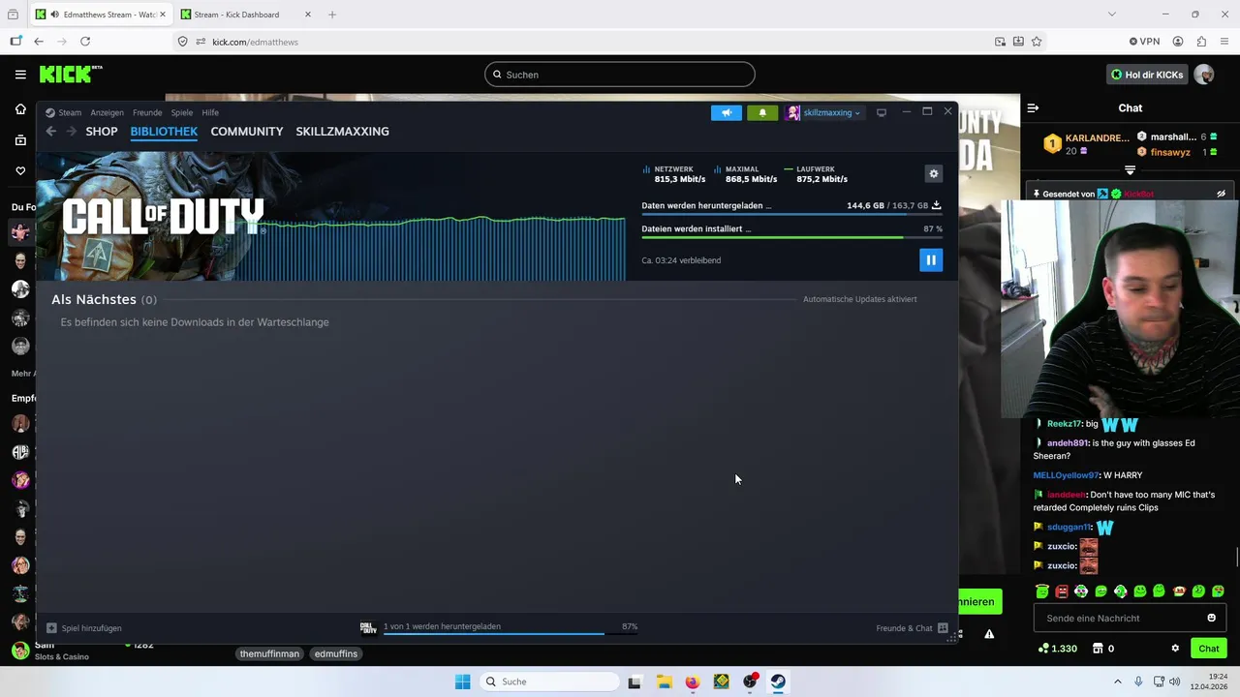
Task: Open Steam notifications bell
Action: click(x=761, y=112)
